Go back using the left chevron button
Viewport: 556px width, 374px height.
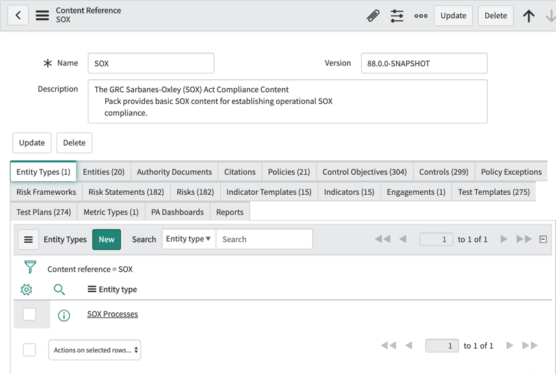coord(18,15)
